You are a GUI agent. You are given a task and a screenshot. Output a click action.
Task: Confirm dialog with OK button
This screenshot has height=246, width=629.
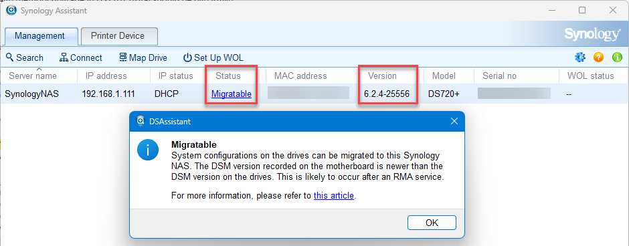pos(432,223)
